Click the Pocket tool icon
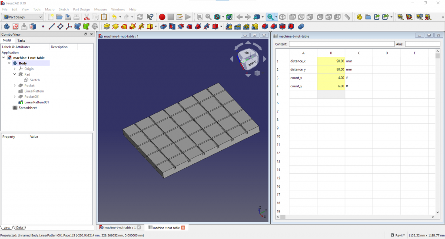The width and height of the screenshot is (445, 239). (163, 27)
